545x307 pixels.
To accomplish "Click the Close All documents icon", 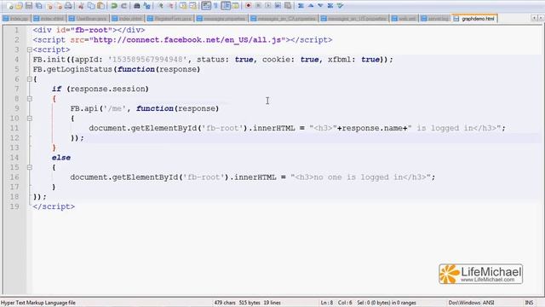I will (59, 6).
